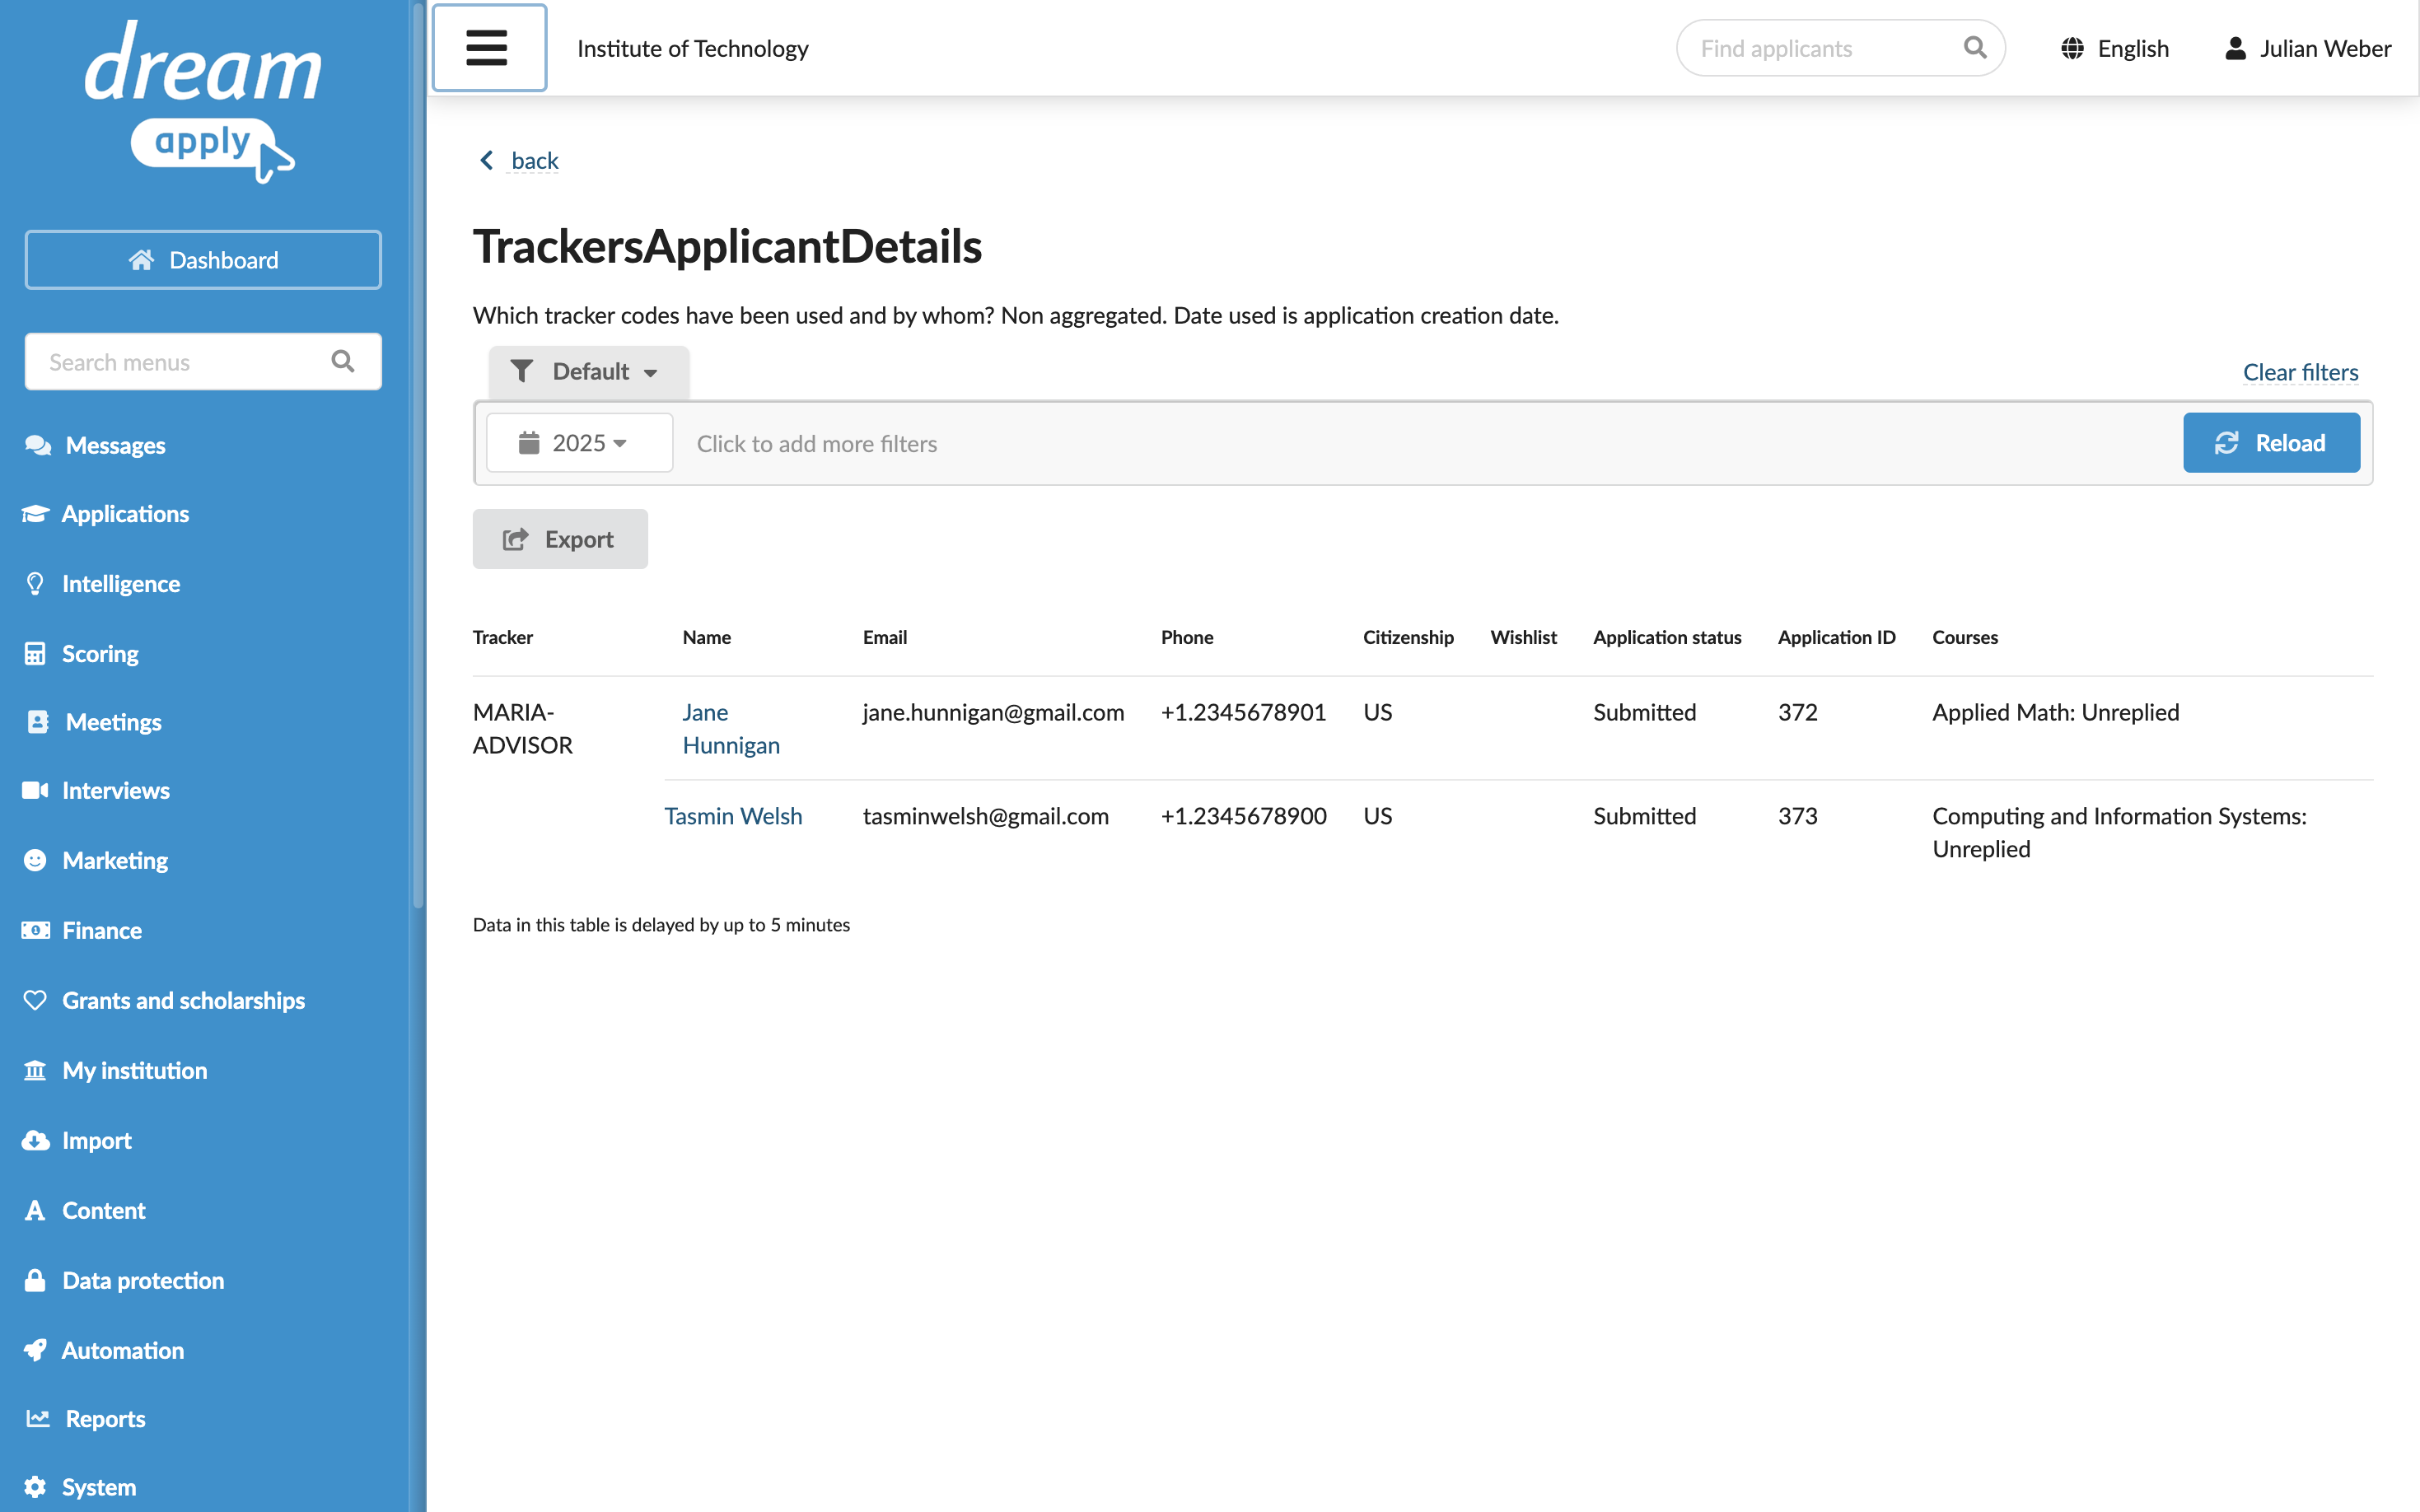Click the Scoring calculator icon
Screen dimensions: 2420x1512
click(35, 653)
